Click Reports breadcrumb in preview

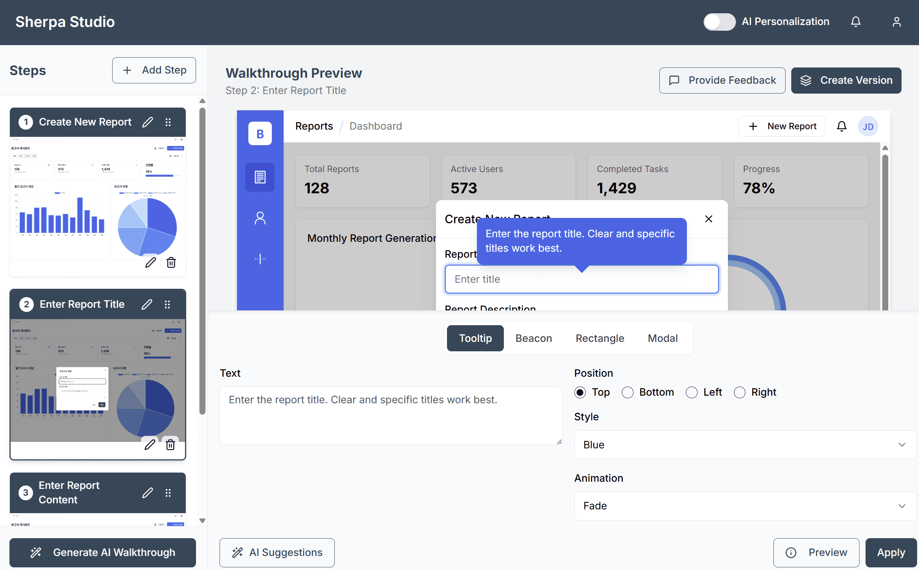[x=314, y=126]
